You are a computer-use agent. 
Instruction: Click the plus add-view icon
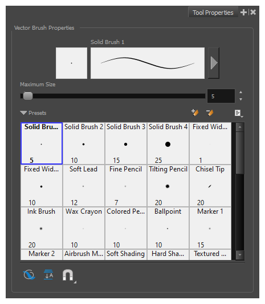[x=243, y=12]
